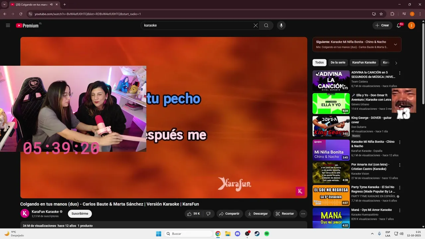The width and height of the screenshot is (425, 239).
Task: Filter by KaraFun Karaoke chip
Action: [364, 62]
